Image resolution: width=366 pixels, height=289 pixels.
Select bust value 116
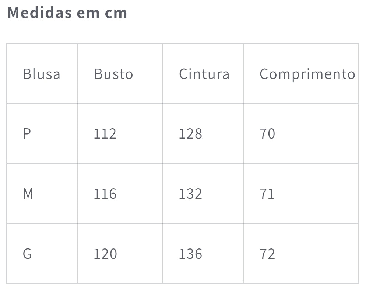click(105, 194)
